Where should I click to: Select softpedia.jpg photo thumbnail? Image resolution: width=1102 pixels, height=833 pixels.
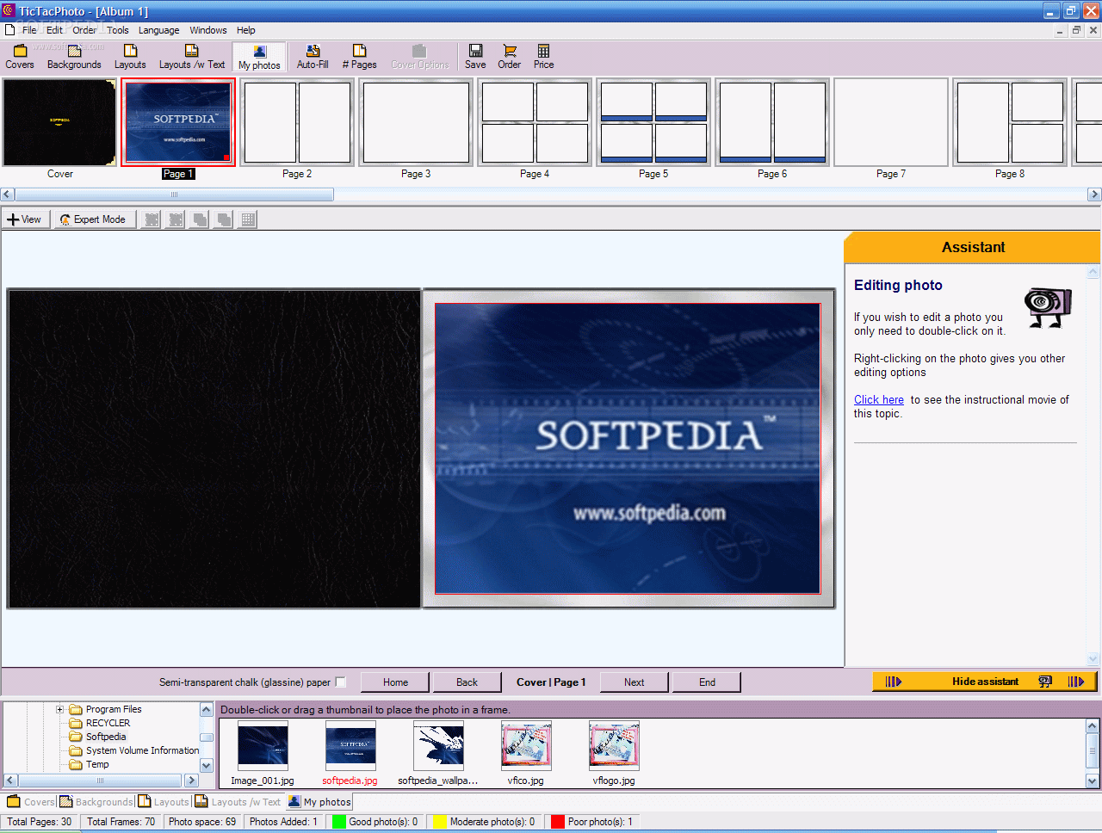tap(350, 746)
